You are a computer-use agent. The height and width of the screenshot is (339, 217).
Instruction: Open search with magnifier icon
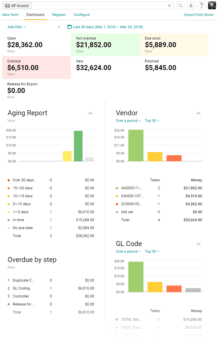coord(180,5)
